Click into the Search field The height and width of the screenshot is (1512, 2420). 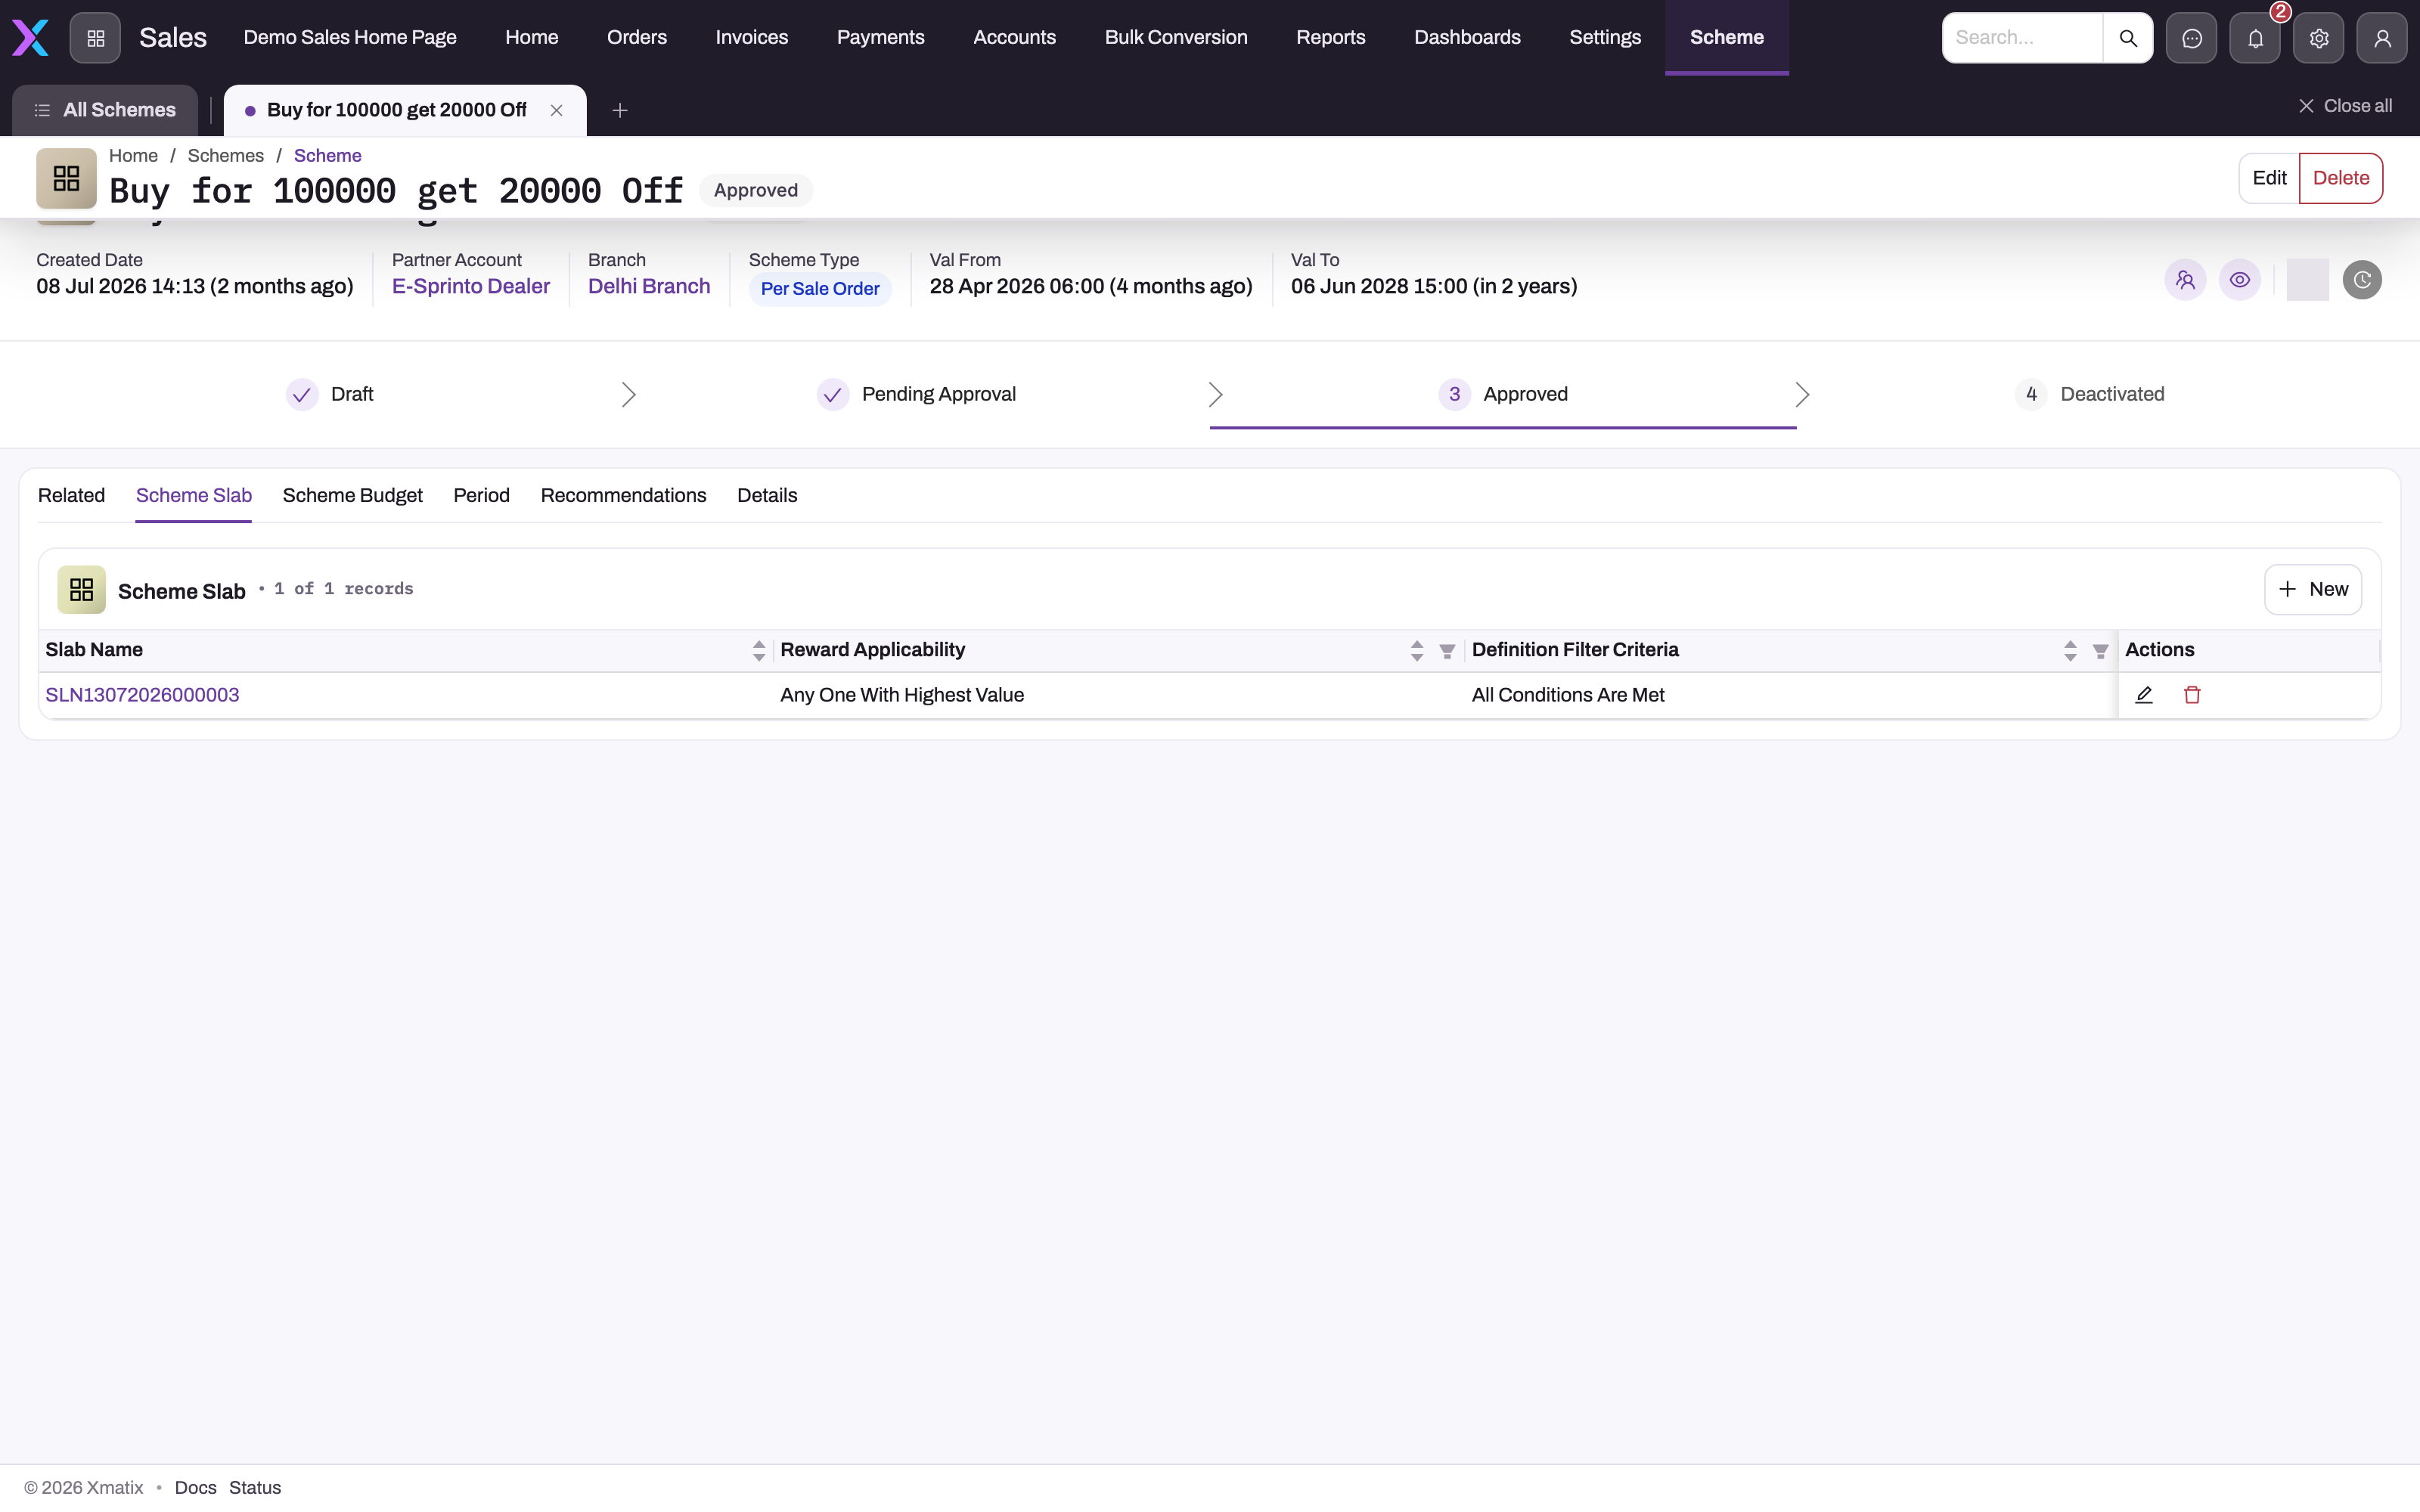(x=2022, y=38)
